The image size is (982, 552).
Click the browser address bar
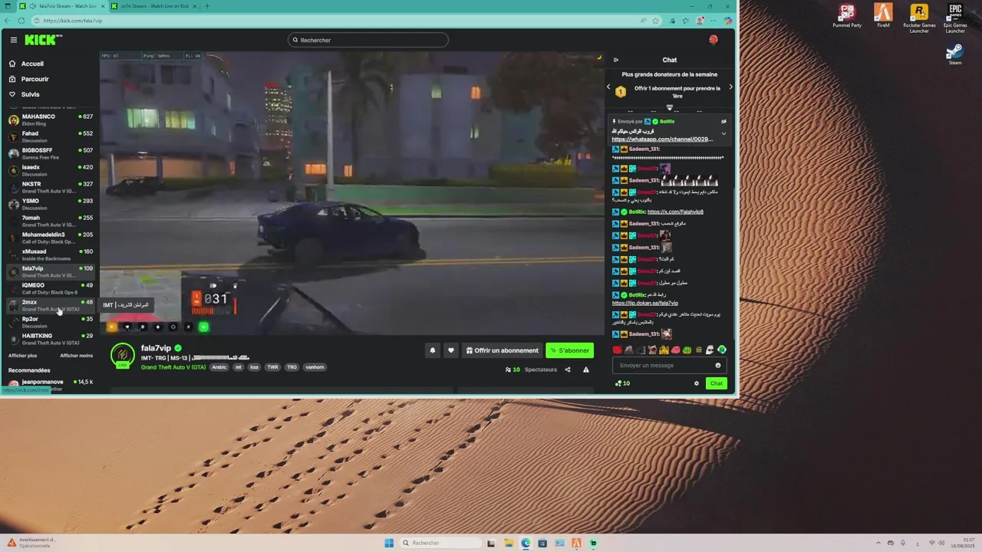coord(338,21)
